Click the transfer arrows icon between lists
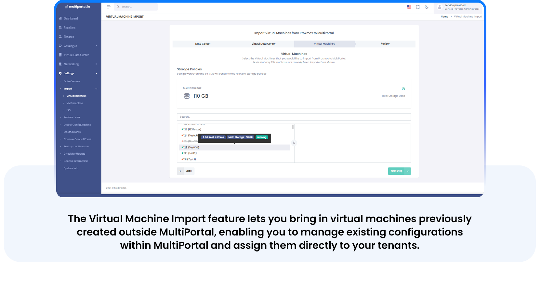This screenshot has width=540, height=289. [294, 143]
